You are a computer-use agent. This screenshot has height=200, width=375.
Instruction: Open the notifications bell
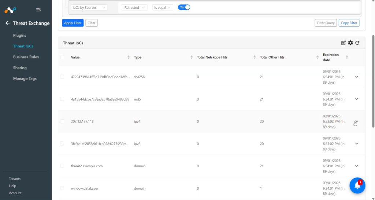click(x=357, y=185)
